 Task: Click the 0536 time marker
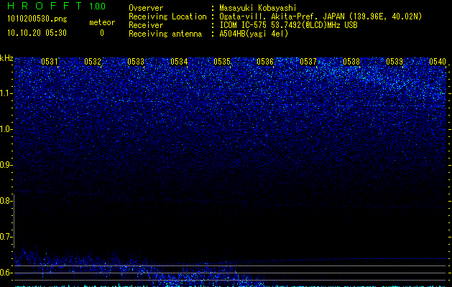[265, 62]
